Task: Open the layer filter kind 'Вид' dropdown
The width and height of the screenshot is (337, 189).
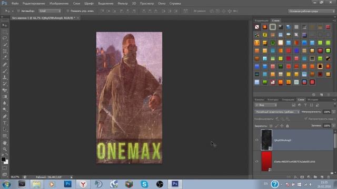Action: point(266,105)
